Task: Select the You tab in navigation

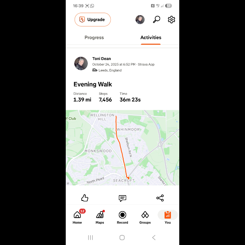Action: (167, 217)
